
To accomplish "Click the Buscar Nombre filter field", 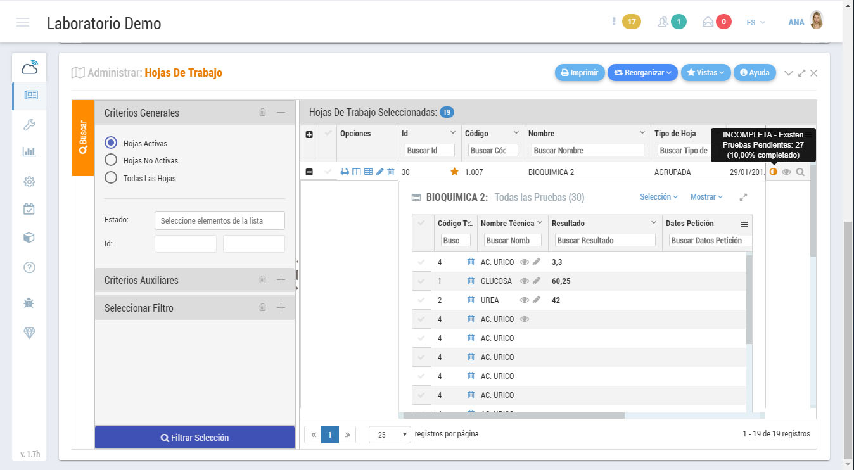I will [x=587, y=151].
